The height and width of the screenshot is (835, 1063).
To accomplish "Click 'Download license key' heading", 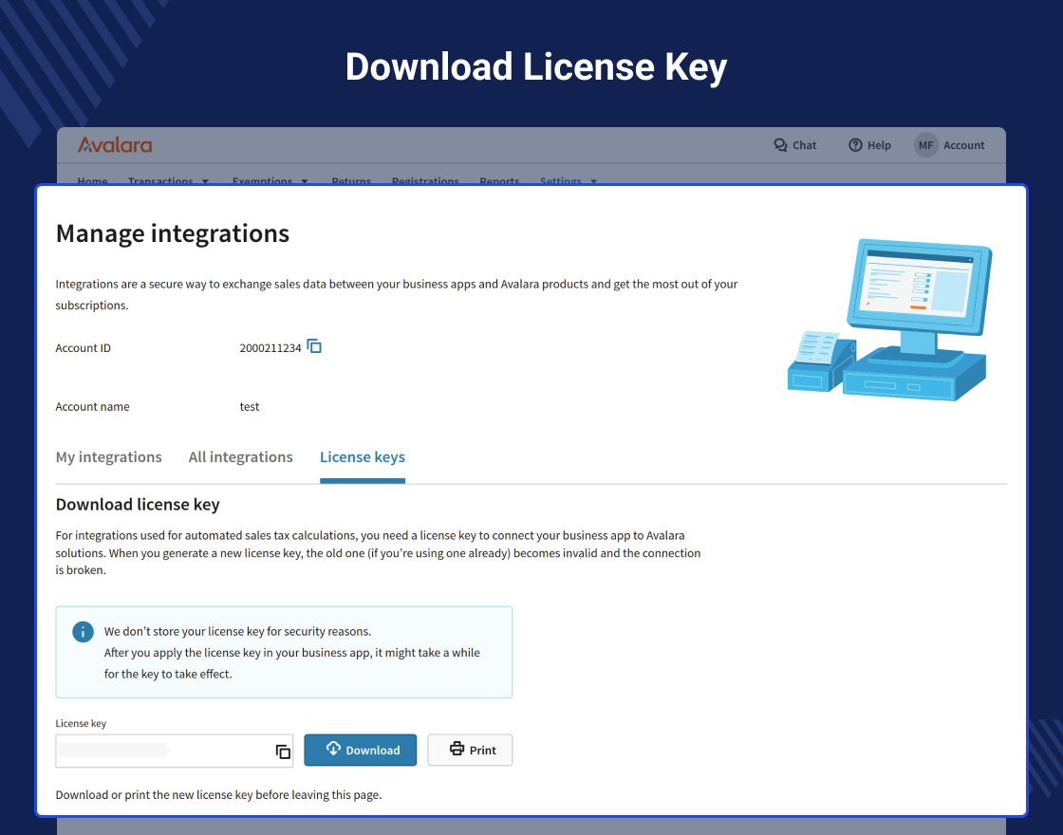I will (138, 505).
